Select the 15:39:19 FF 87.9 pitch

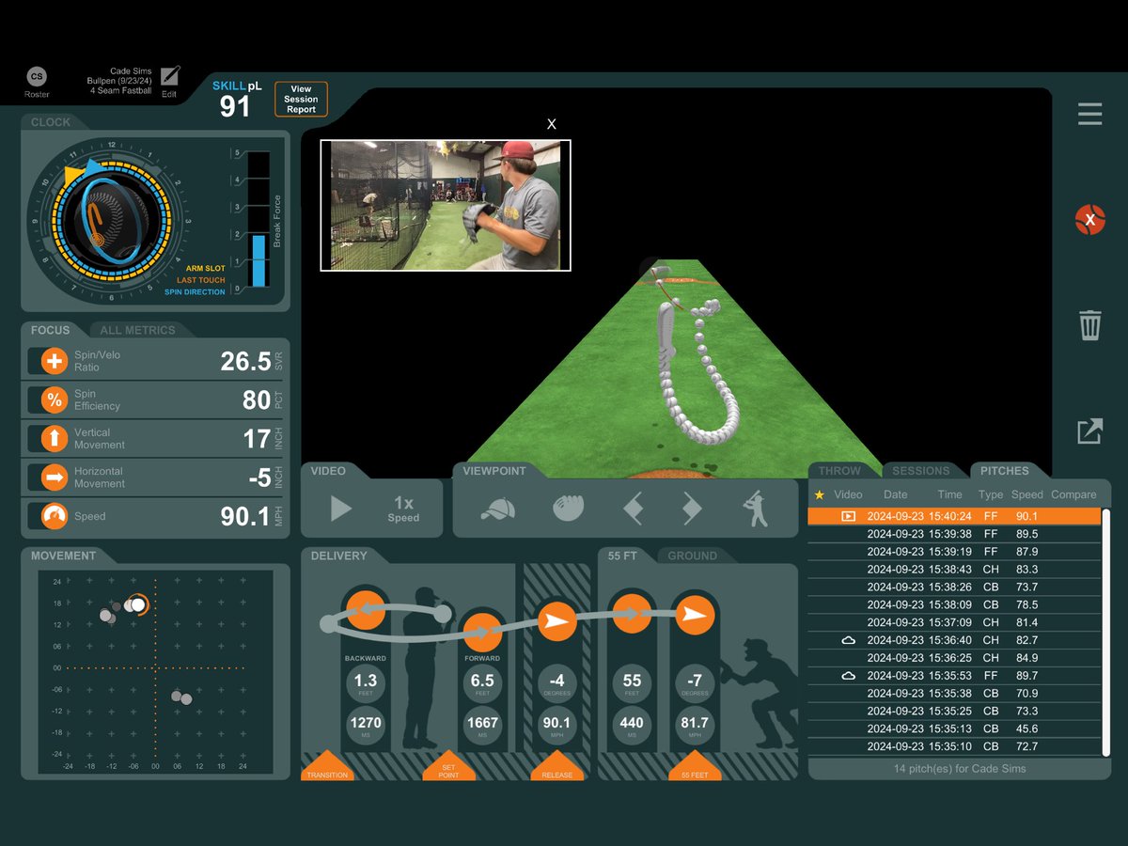point(954,552)
